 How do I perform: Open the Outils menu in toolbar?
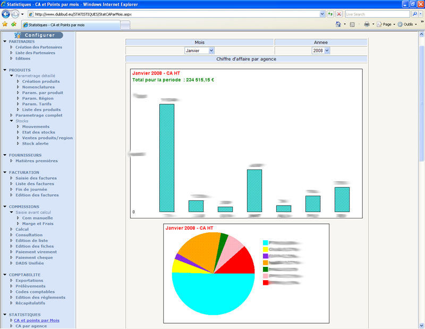click(x=407, y=24)
